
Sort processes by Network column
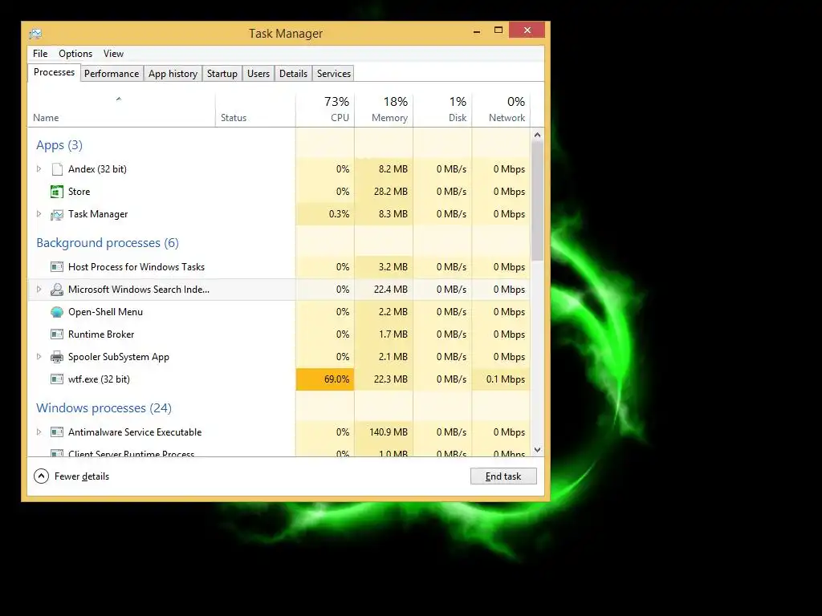pos(501,110)
